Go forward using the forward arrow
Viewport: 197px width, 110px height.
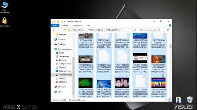[58, 30]
